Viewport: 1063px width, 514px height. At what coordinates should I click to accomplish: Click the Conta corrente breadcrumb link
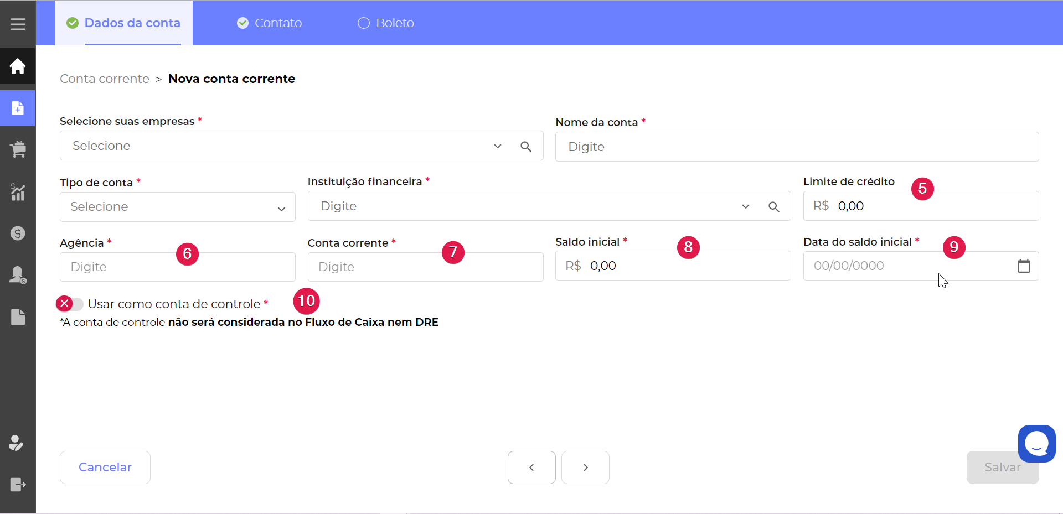105,79
